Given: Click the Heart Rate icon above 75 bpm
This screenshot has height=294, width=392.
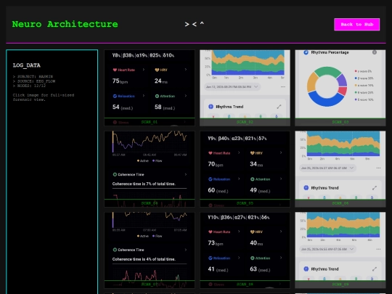Looking at the screenshot, I should coord(115,70).
